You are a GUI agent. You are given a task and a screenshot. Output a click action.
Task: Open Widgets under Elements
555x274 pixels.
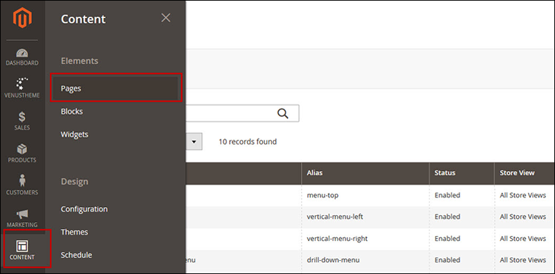[x=74, y=134]
